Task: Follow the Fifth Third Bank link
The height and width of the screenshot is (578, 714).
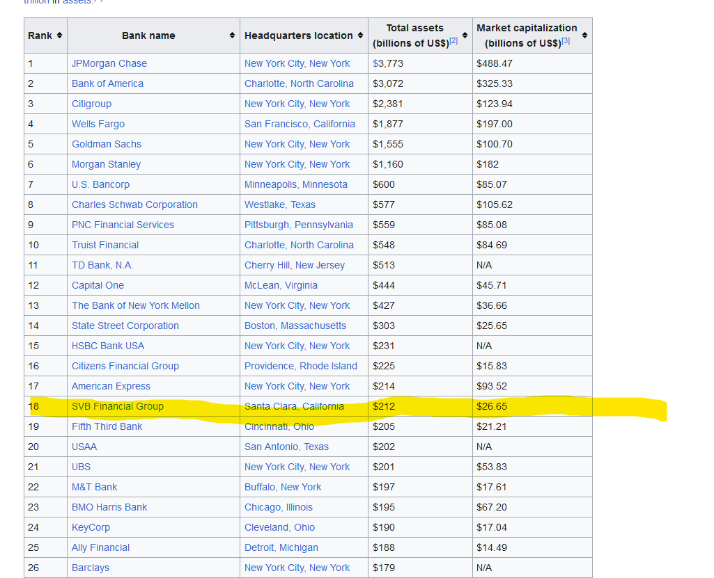Action: pyautogui.click(x=107, y=426)
